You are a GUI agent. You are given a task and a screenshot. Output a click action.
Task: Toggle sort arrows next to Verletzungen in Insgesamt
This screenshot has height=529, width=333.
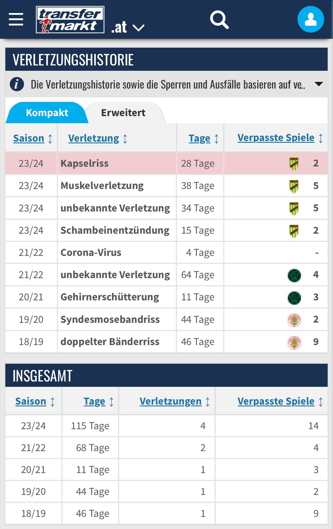tap(208, 402)
